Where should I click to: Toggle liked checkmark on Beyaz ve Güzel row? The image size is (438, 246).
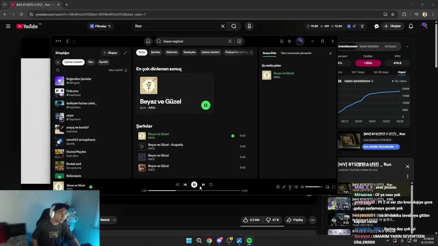233,136
